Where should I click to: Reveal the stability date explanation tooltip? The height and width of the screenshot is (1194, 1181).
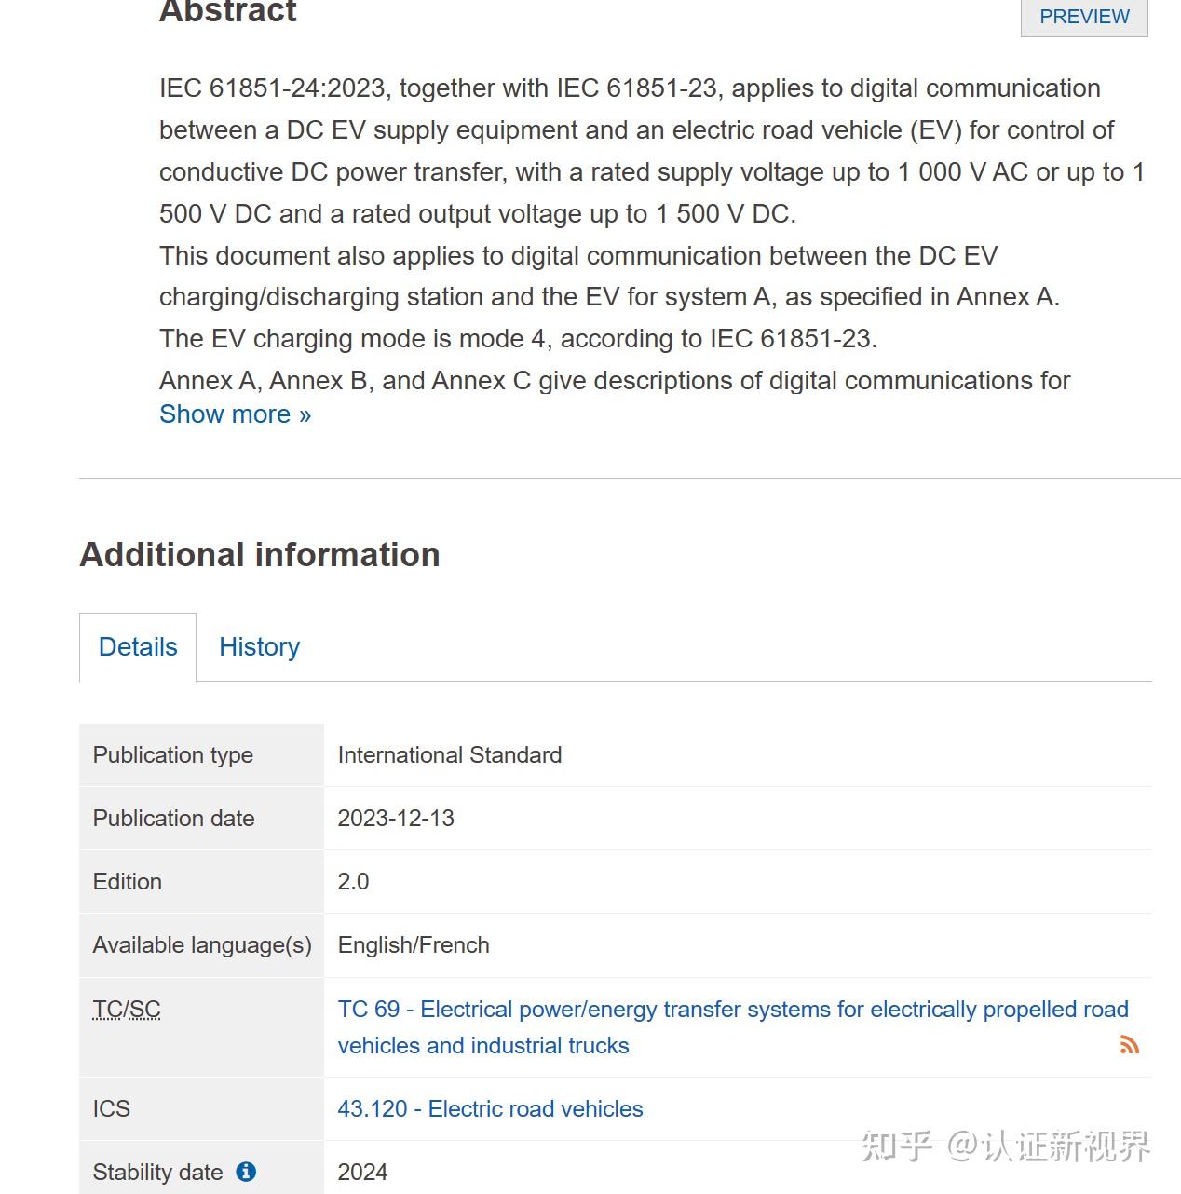tap(247, 1172)
